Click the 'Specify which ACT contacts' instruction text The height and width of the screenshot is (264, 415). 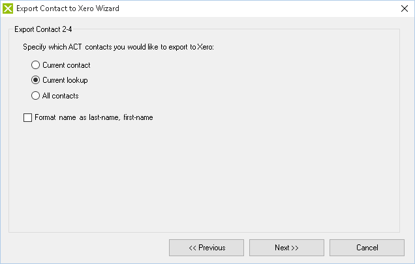coord(118,47)
